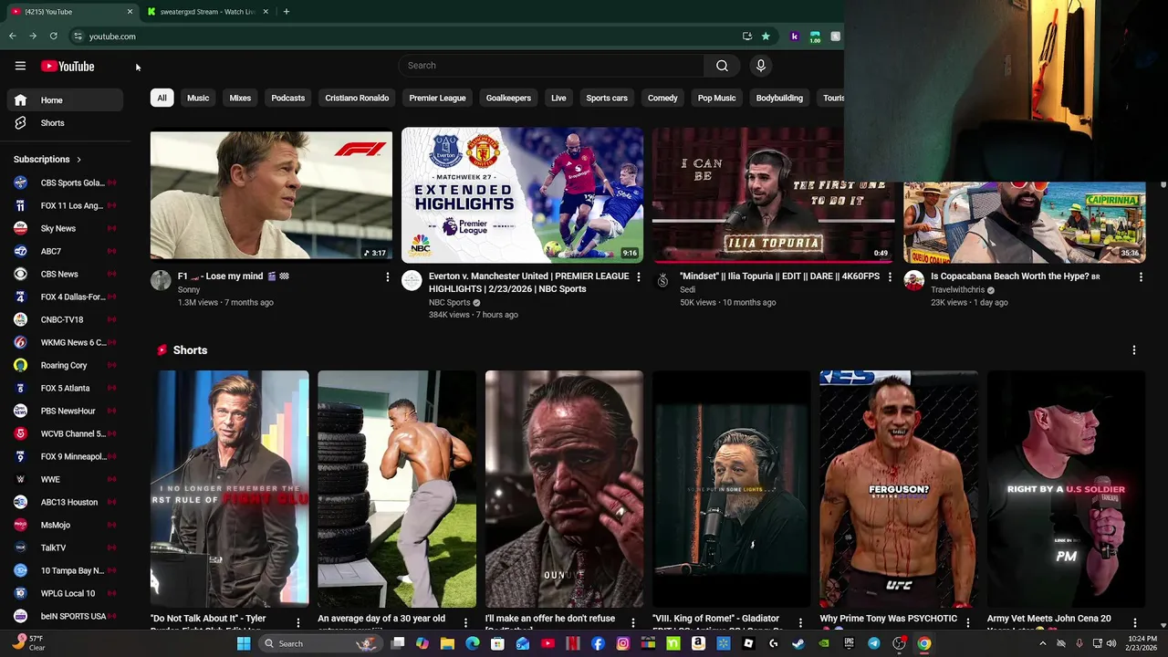Screen dimensions: 1168x657
Task: Open CNBC-TV18 subscription channel
Action: pyautogui.click(x=65, y=319)
